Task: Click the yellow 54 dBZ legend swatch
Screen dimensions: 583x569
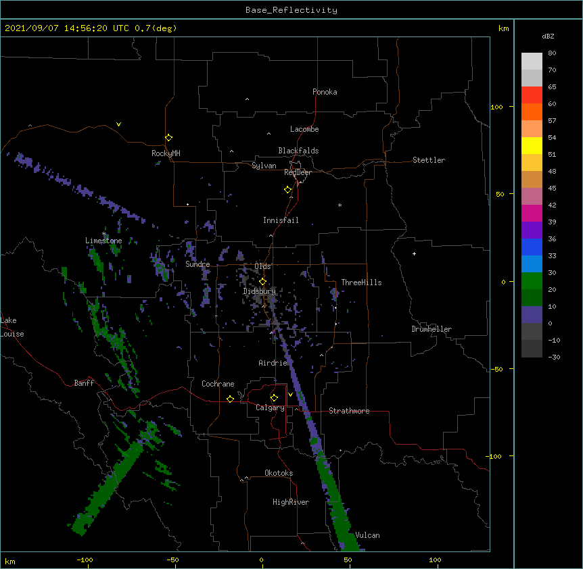Action: coord(532,145)
